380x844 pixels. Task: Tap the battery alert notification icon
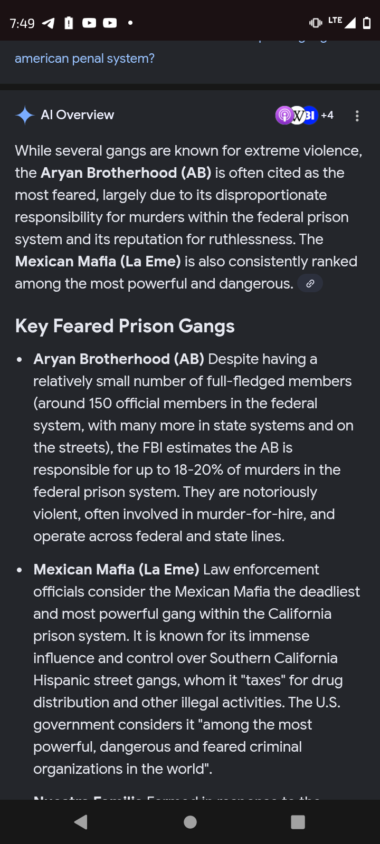69,23
